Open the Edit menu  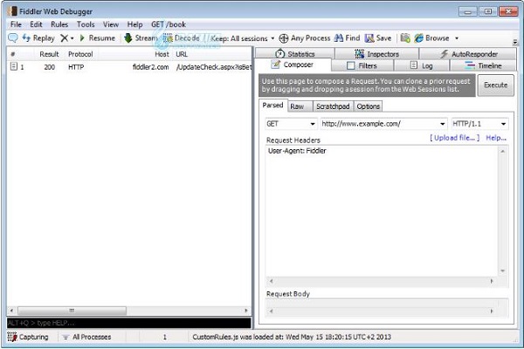click(36, 24)
